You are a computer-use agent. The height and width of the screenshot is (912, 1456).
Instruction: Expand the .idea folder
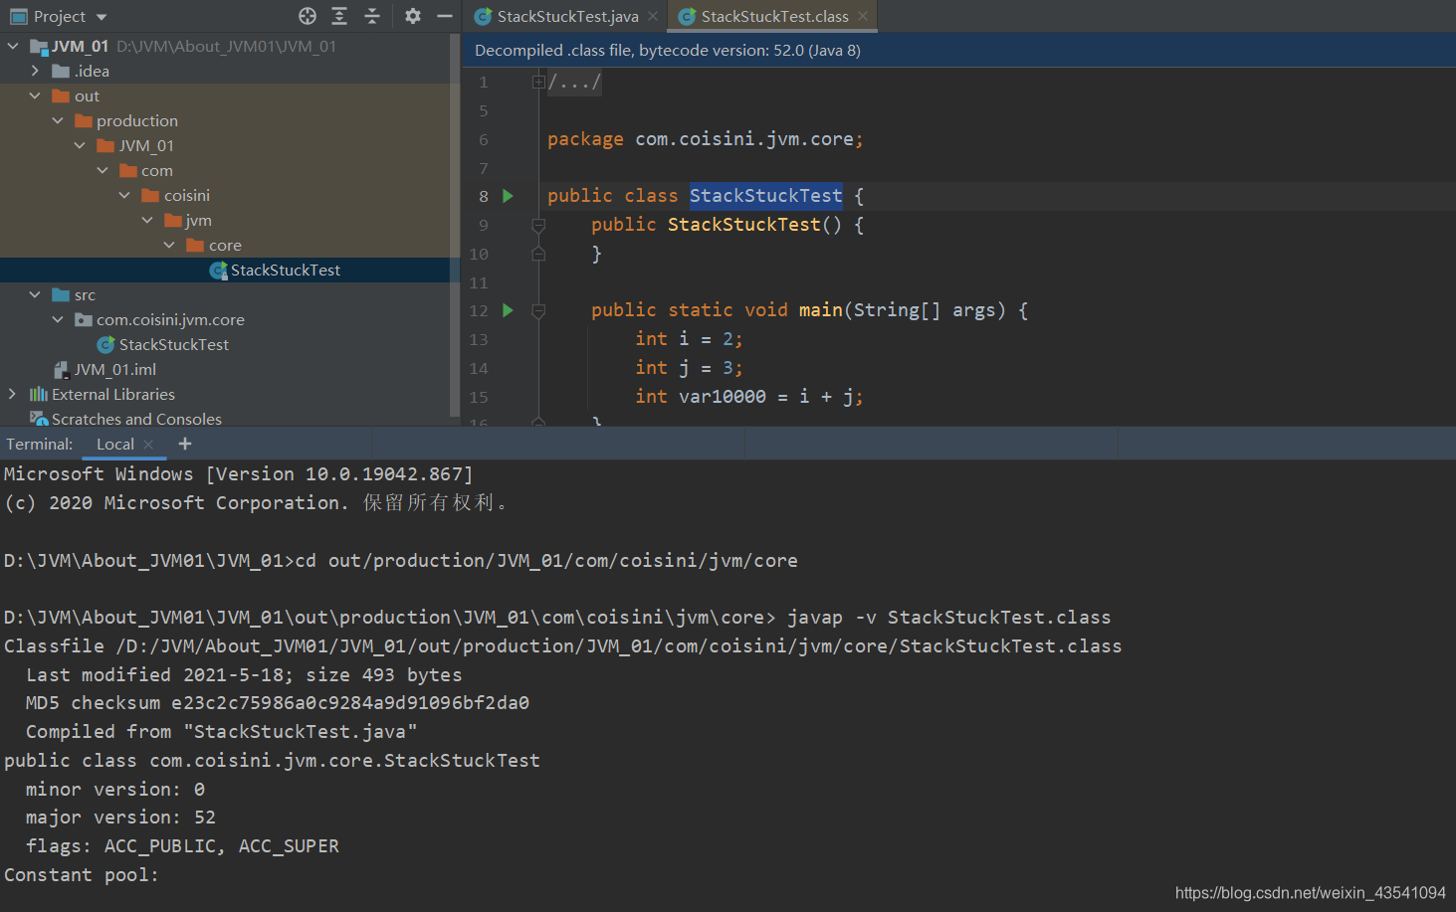35,71
